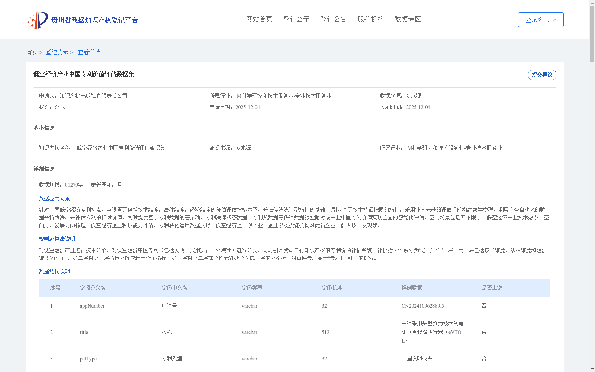Open the 网站首页 menu item
595x372 pixels.
tap(259, 19)
